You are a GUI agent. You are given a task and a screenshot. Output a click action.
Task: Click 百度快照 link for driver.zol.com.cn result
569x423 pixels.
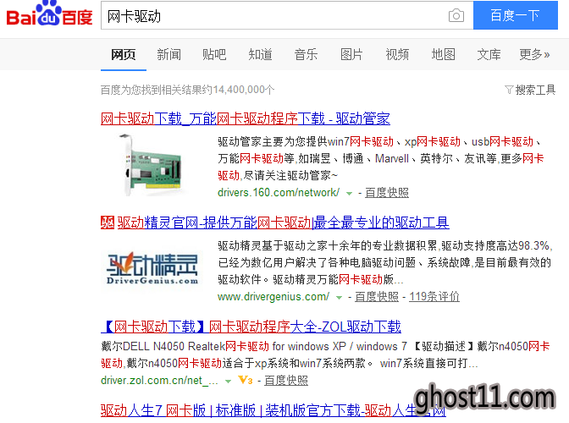pos(286,380)
